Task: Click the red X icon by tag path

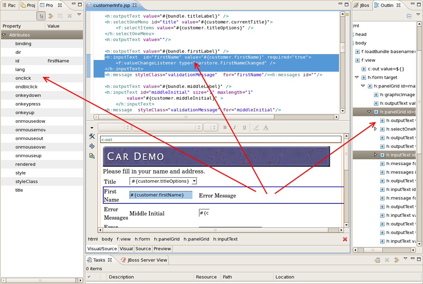Action: (x=345, y=239)
